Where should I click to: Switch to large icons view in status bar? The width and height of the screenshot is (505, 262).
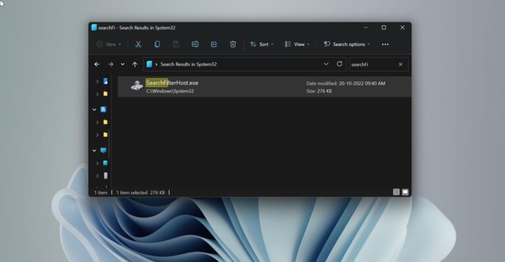[x=405, y=192]
